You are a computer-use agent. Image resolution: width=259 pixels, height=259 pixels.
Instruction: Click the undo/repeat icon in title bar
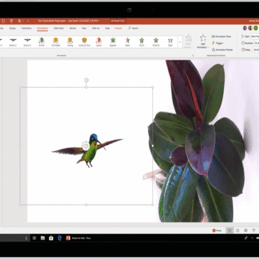tap(3, 21)
